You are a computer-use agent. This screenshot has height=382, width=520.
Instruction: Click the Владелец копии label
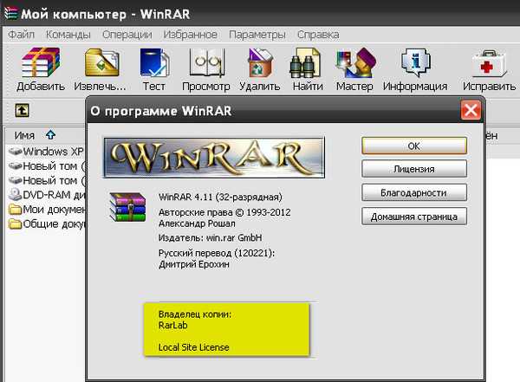(x=195, y=314)
